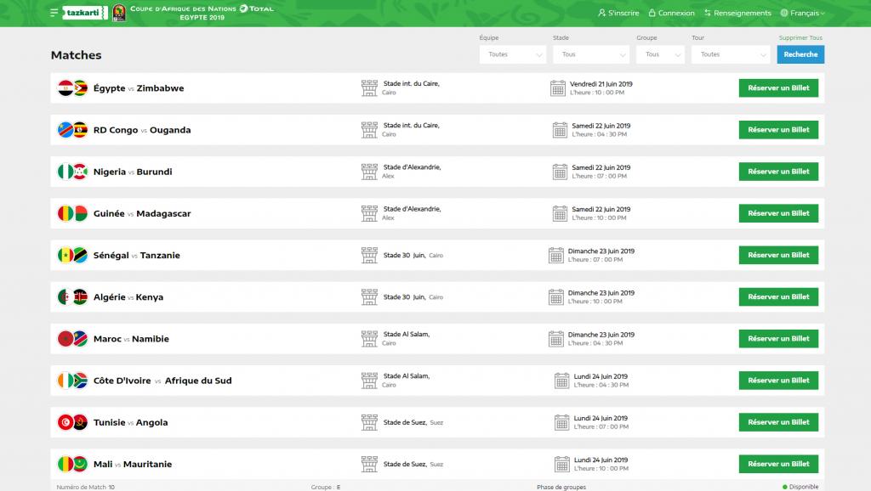
Task: Click the calendar icon in Nigeria vs Burundi row
Action: click(x=560, y=172)
